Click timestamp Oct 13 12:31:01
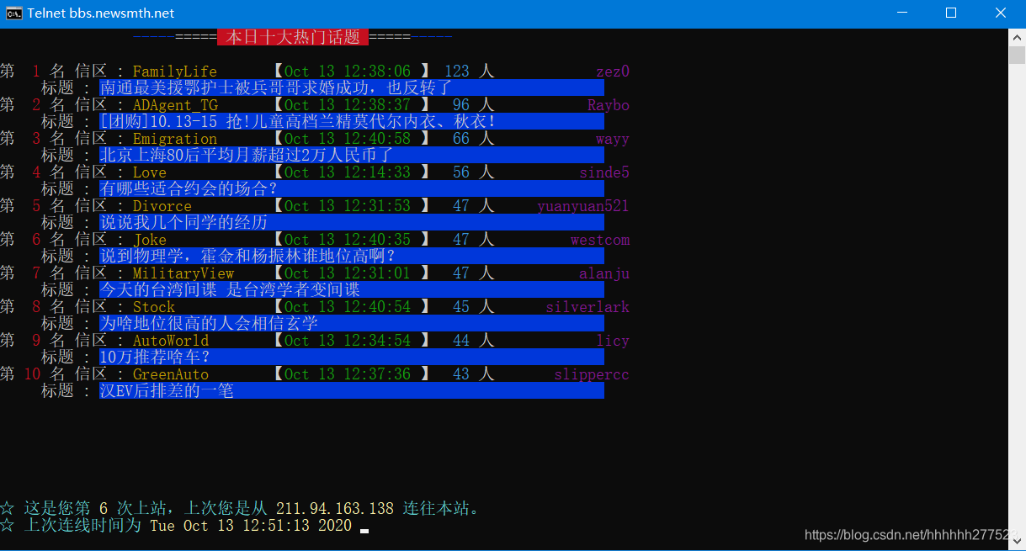Image resolution: width=1026 pixels, height=551 pixels. pos(348,273)
